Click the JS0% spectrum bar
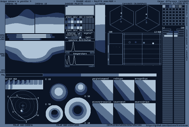Screen dimensions: 189x127 click(x=25, y=39)
